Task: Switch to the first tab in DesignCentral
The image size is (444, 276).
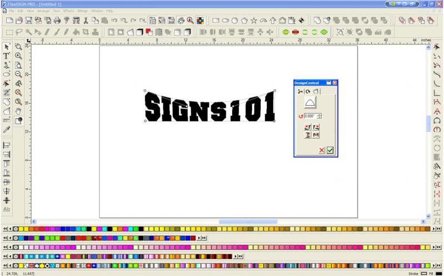Action: (300, 91)
